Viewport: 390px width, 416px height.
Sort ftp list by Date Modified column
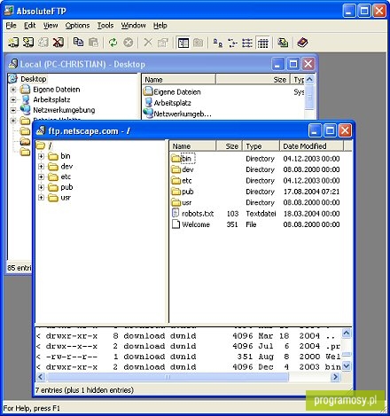pyautogui.click(x=311, y=146)
